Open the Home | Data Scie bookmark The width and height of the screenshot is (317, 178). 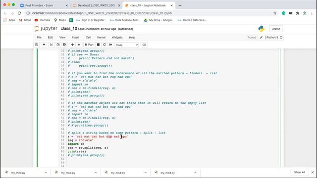click(192, 20)
